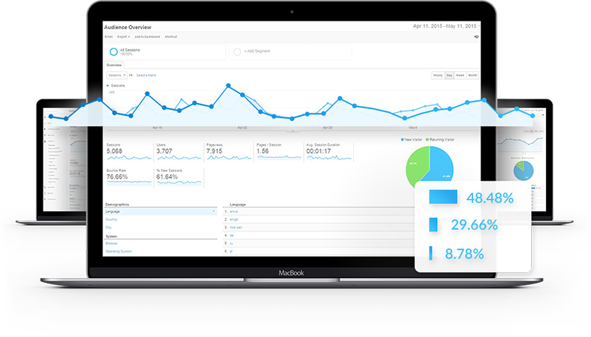Switch chart granularity to Week

click(x=460, y=75)
